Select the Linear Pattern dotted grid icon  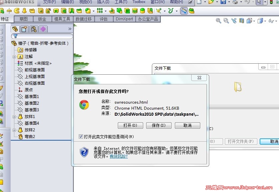pyautogui.click(x=100, y=11)
